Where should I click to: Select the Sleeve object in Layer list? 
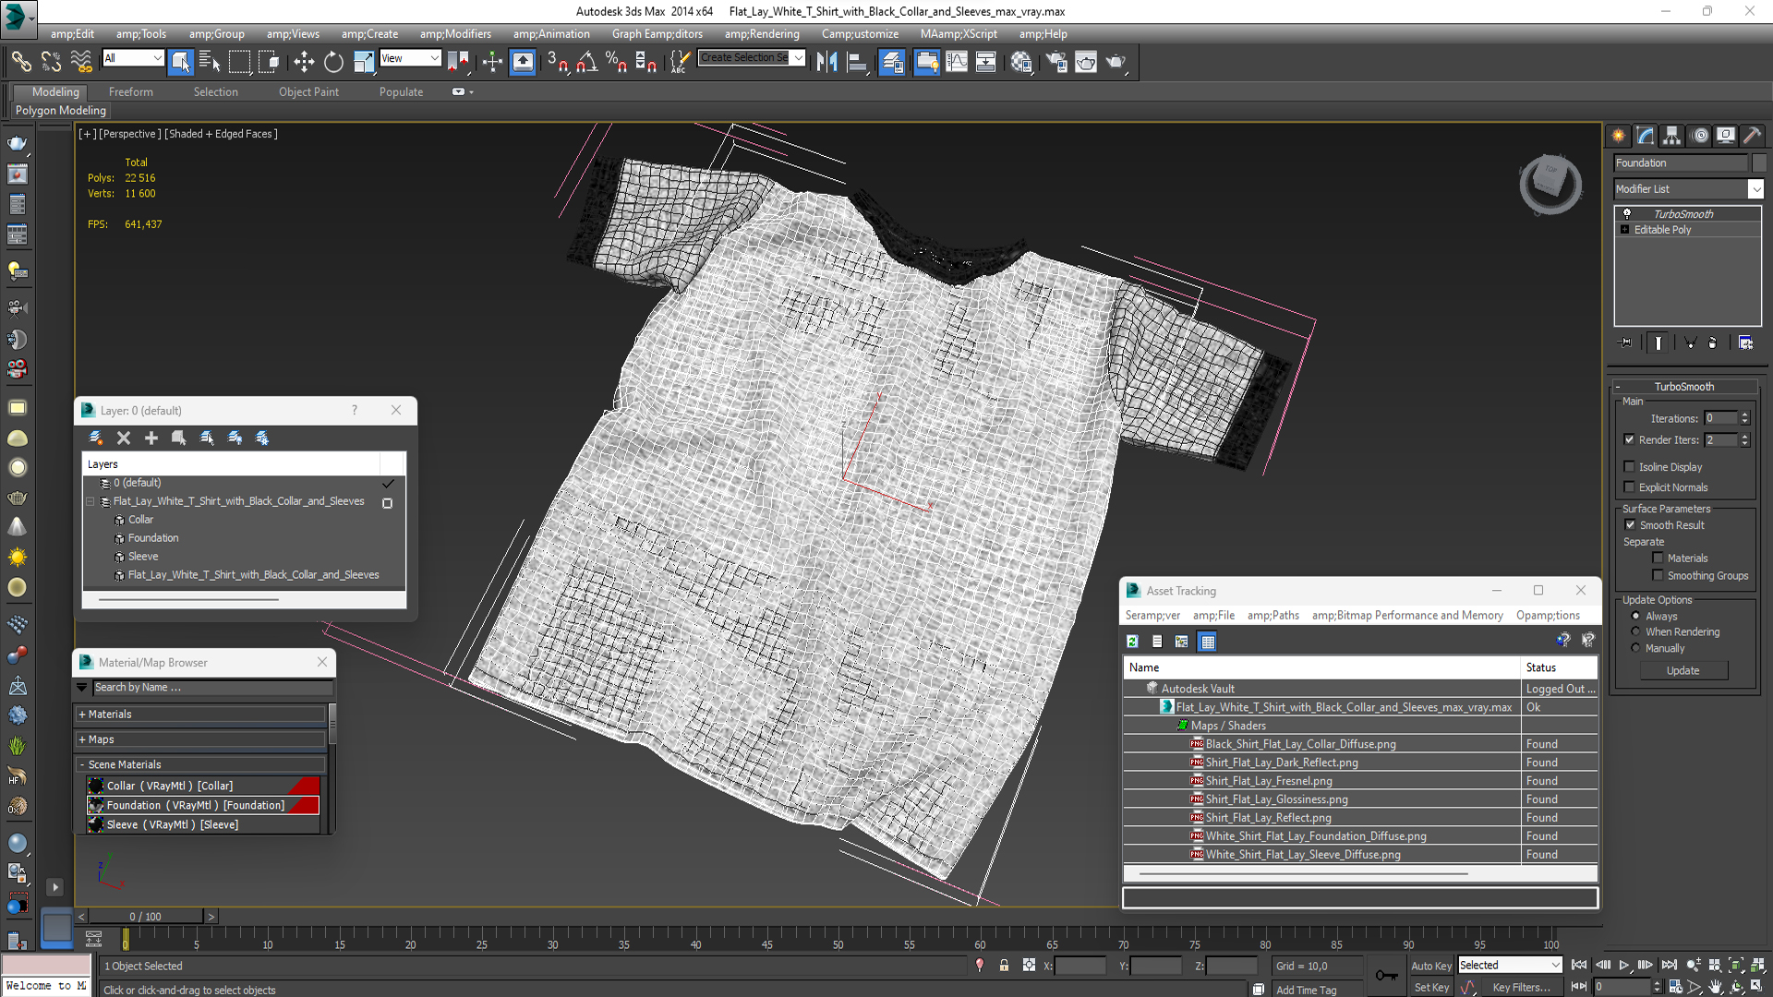coord(143,557)
